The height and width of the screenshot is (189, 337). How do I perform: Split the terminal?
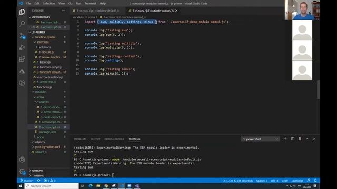(x=293, y=139)
